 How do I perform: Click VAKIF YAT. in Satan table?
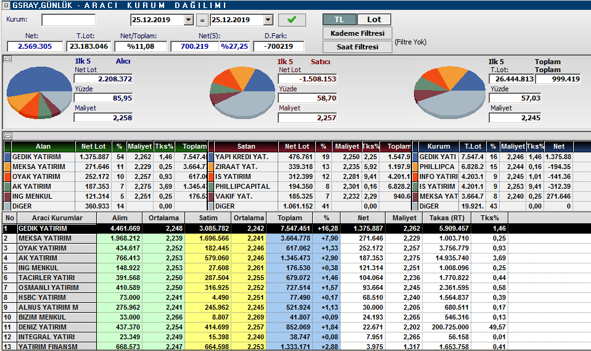click(234, 196)
